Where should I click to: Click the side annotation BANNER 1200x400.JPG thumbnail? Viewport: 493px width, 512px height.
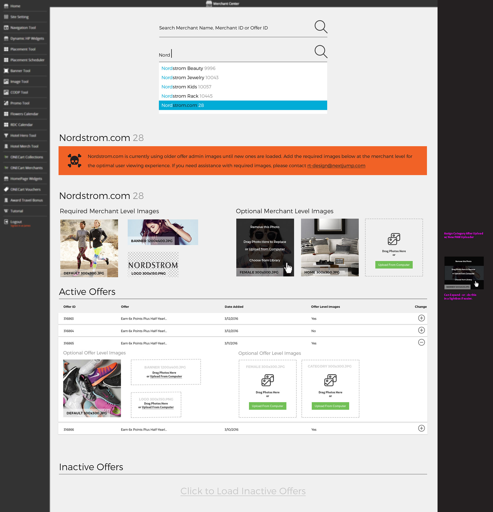click(x=464, y=273)
